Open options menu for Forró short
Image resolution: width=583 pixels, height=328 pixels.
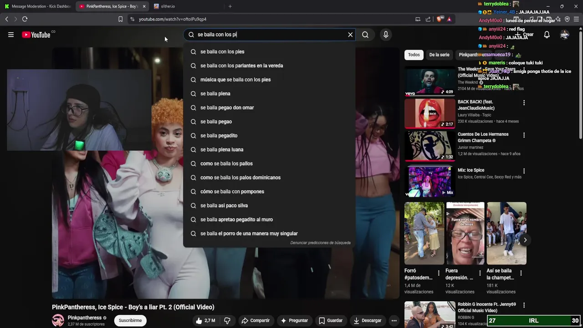(x=439, y=273)
